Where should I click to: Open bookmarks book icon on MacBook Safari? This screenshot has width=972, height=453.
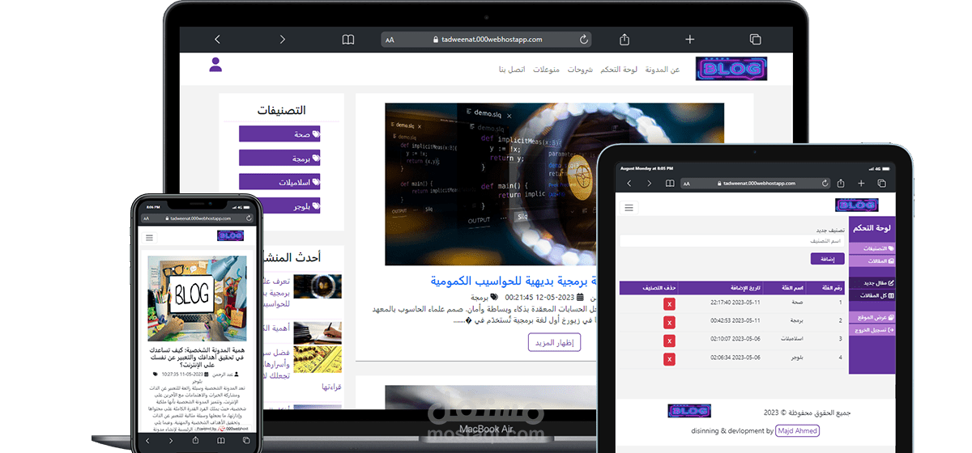click(x=348, y=39)
